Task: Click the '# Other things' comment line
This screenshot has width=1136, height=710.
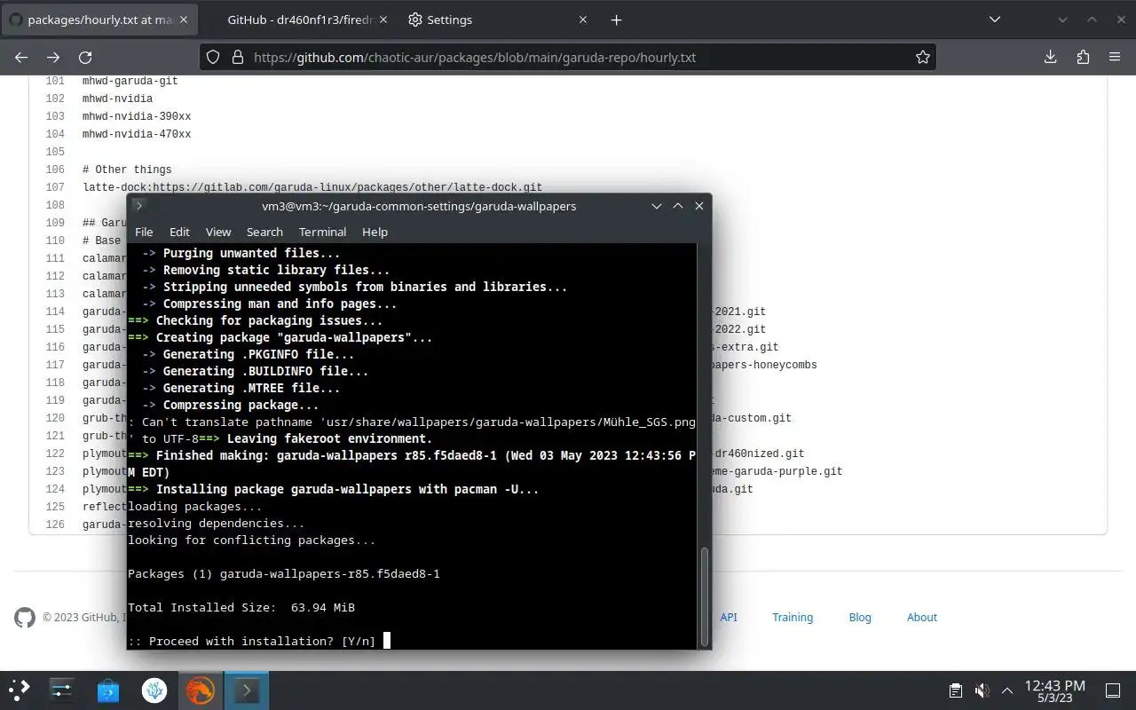Action: tap(127, 170)
